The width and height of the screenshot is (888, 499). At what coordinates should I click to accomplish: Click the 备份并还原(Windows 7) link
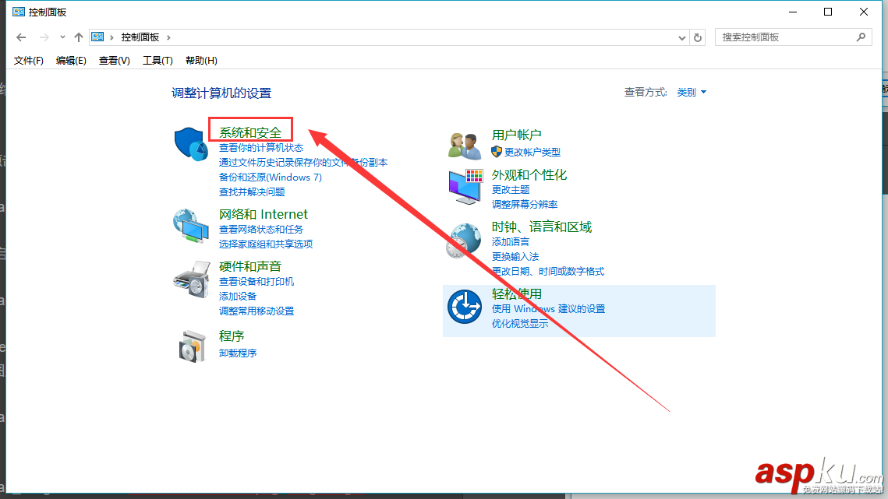pyautogui.click(x=269, y=177)
